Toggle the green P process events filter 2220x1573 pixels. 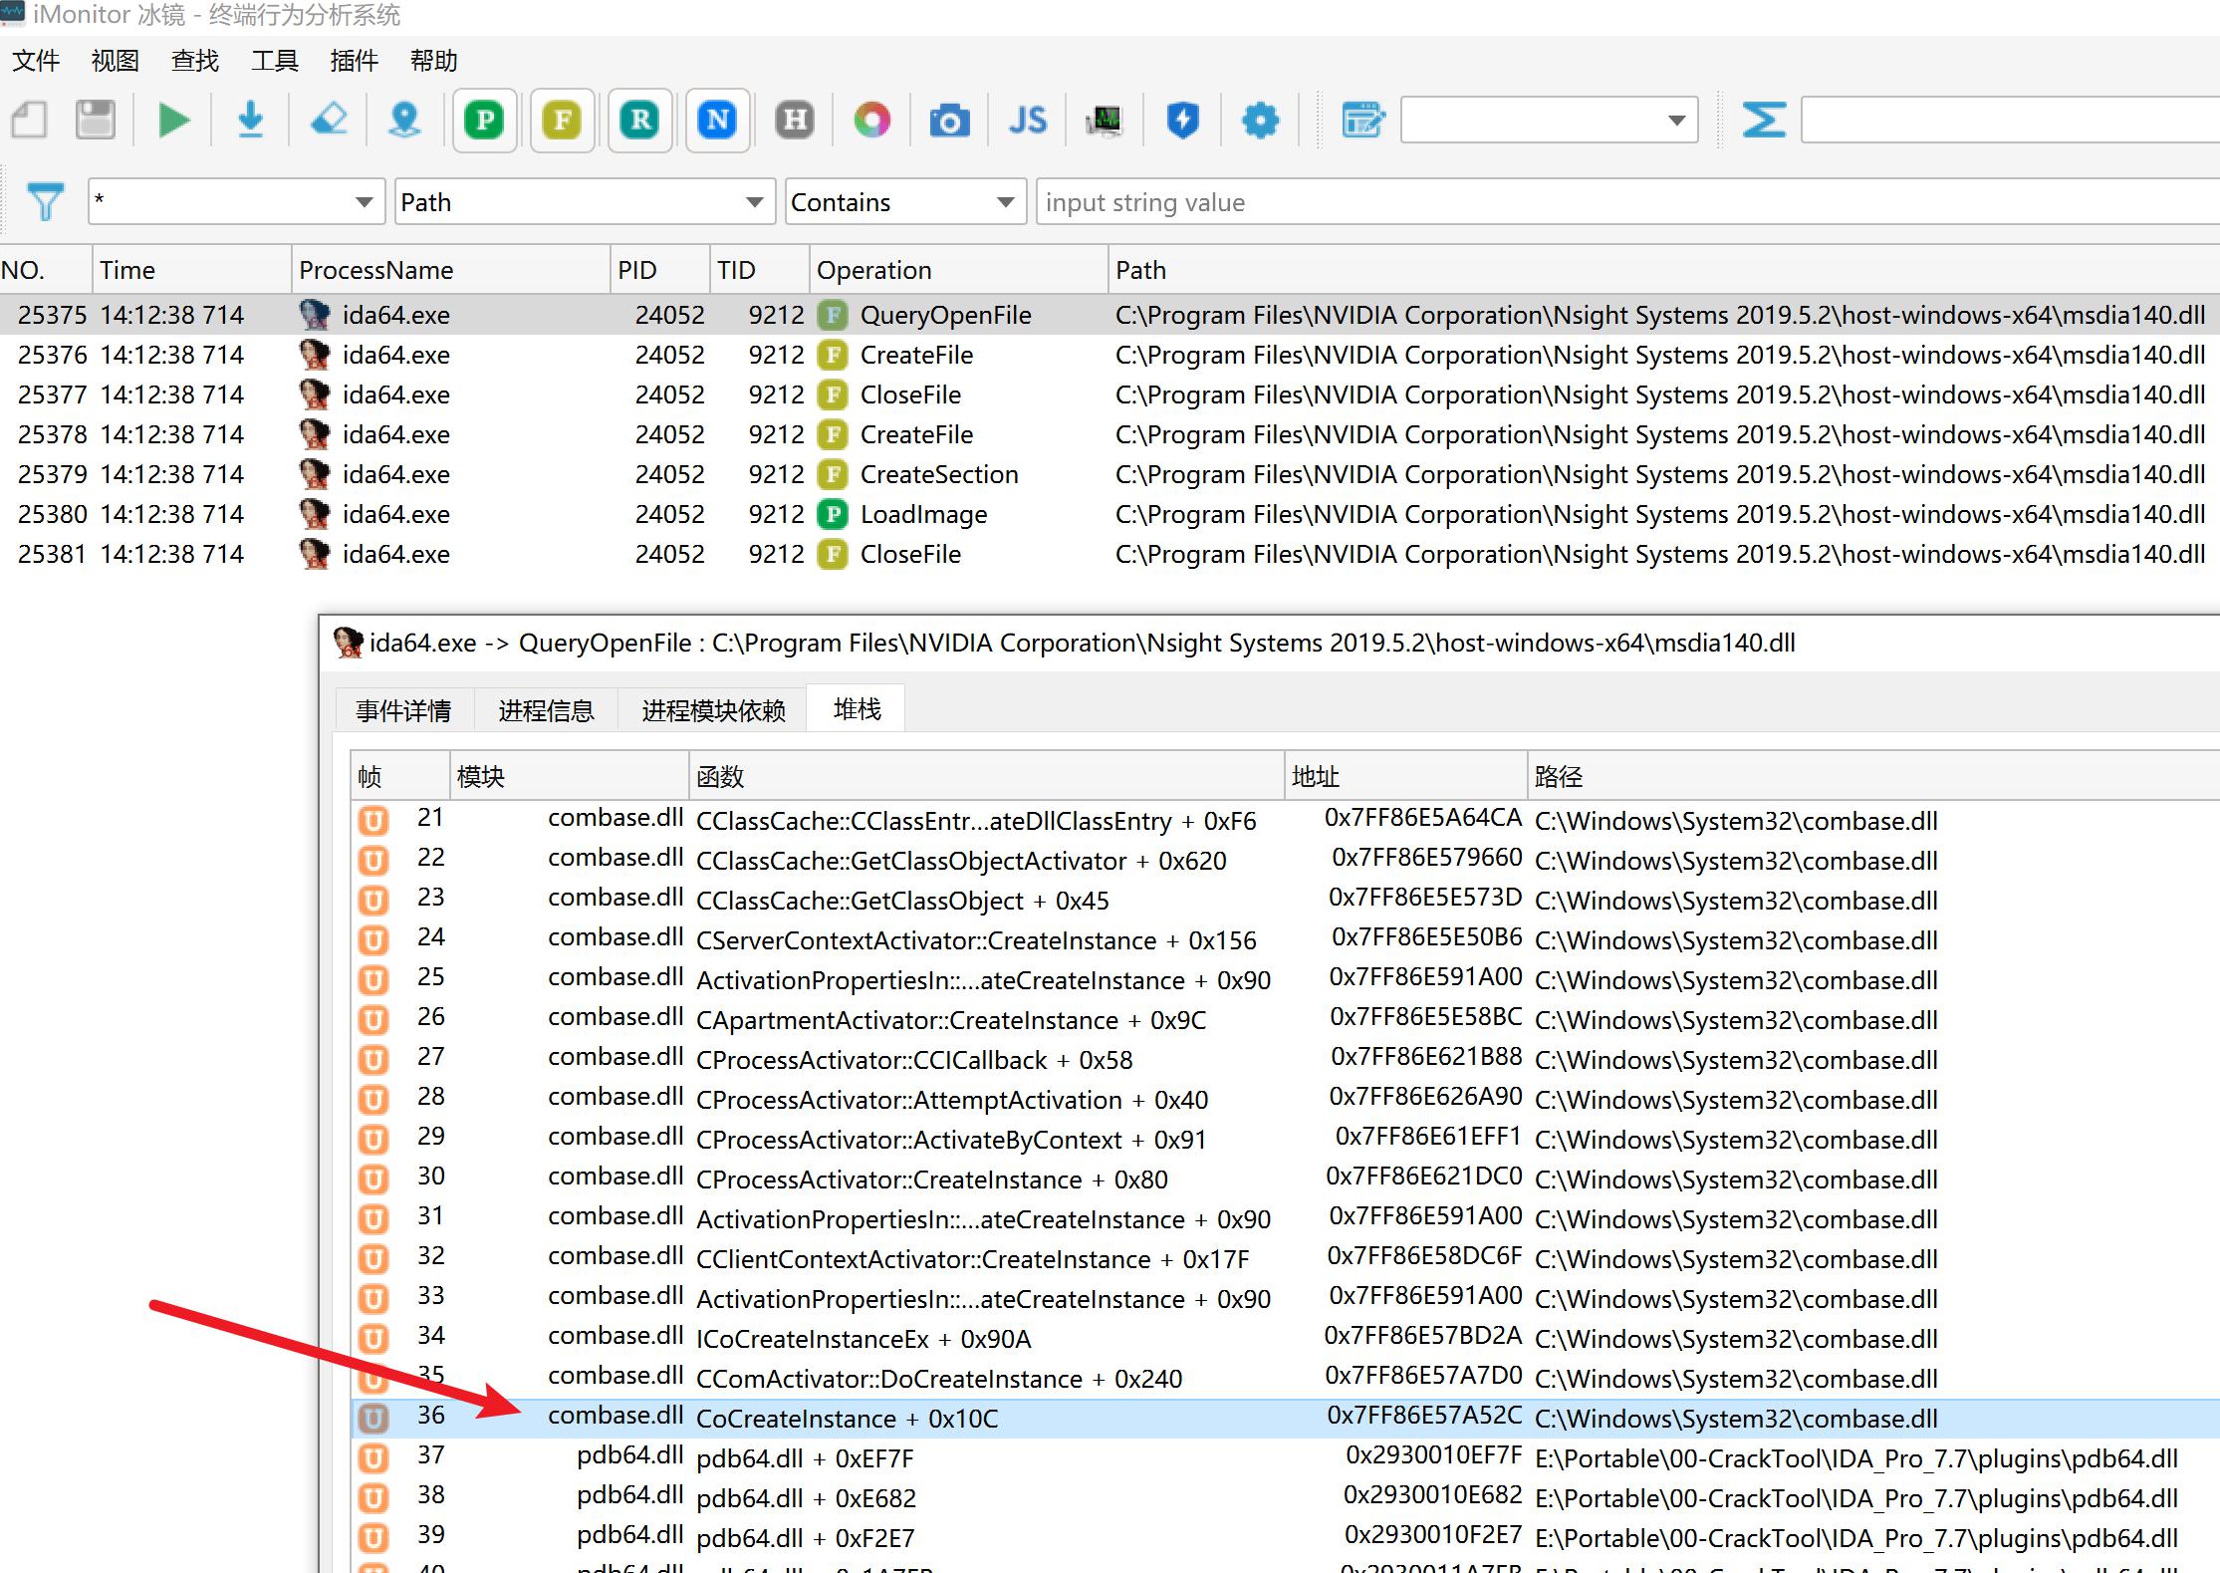[x=485, y=121]
